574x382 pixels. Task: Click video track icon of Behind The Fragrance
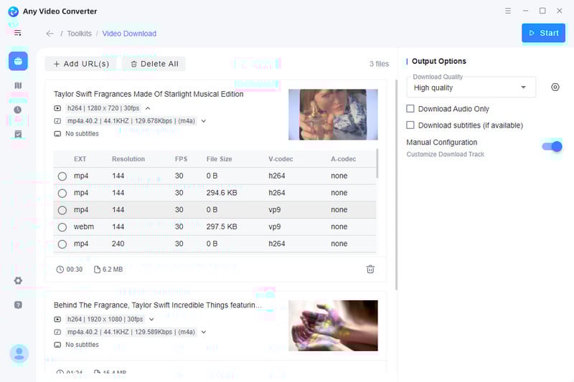pos(57,320)
